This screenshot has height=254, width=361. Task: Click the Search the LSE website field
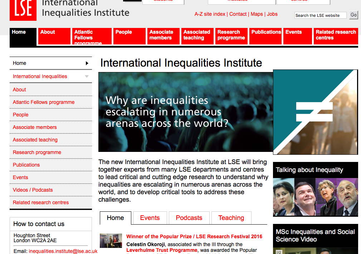320,15
